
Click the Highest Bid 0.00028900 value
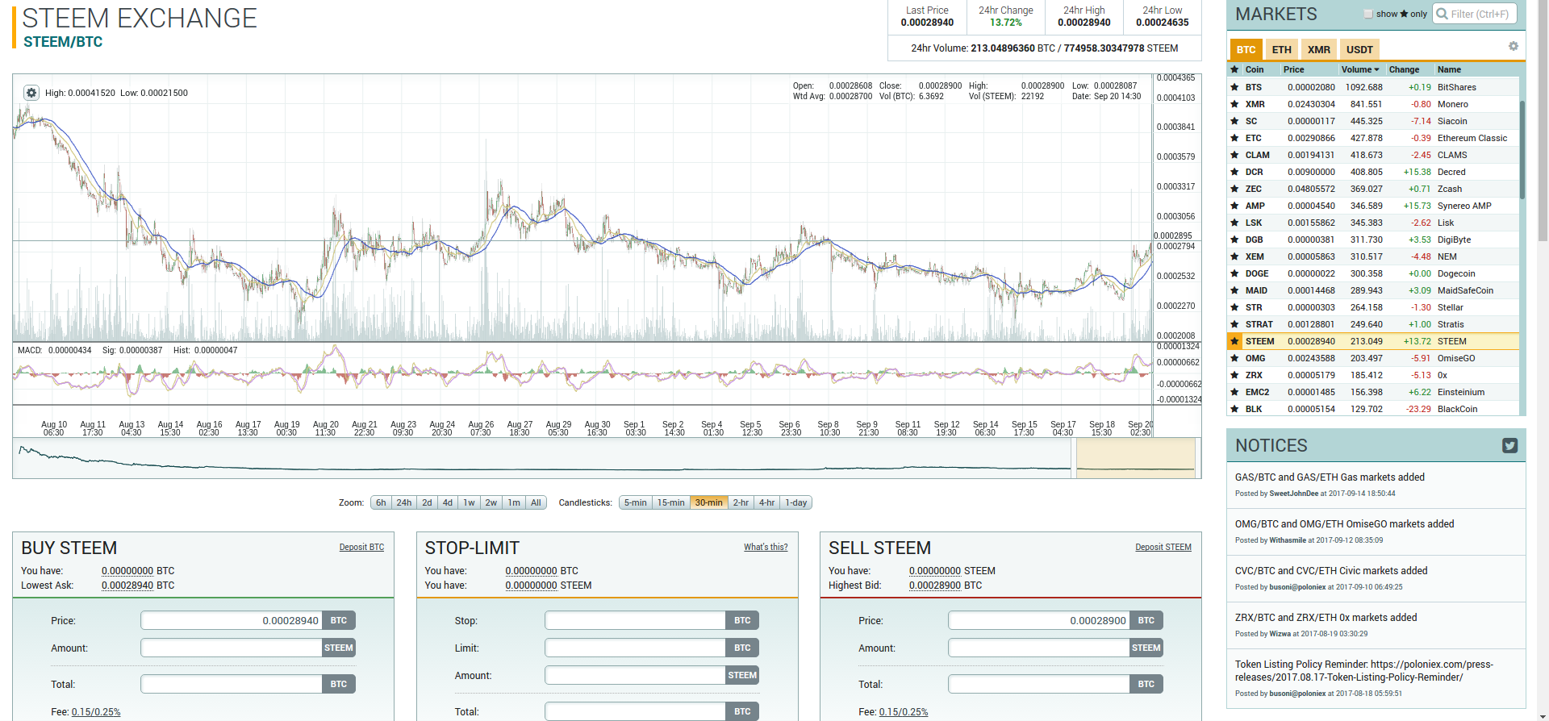(935, 586)
